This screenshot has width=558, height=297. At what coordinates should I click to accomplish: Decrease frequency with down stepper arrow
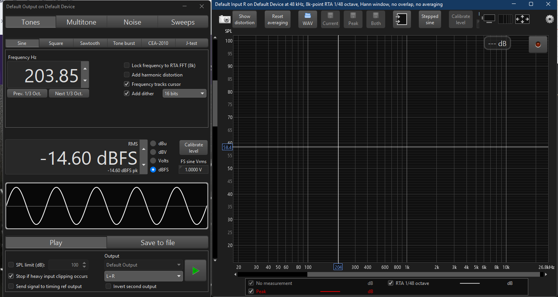click(x=85, y=81)
